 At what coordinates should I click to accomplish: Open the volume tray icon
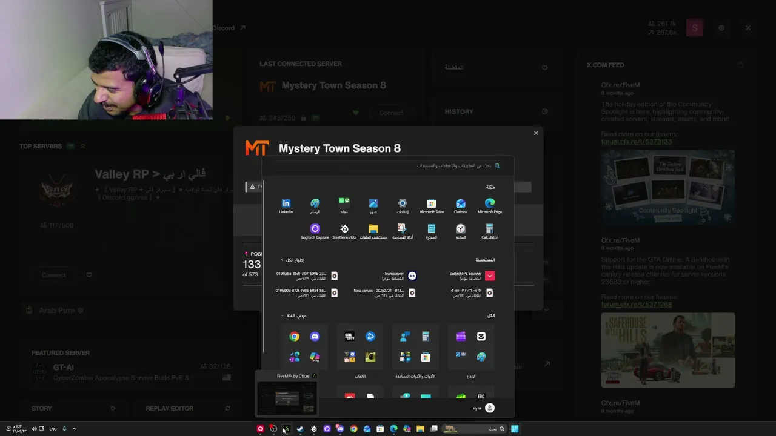click(x=34, y=429)
